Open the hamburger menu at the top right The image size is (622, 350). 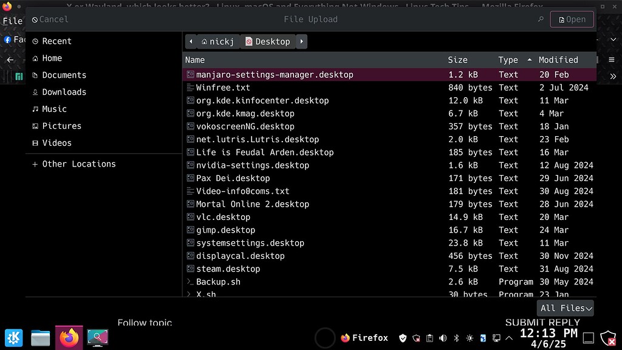pyautogui.click(x=612, y=60)
